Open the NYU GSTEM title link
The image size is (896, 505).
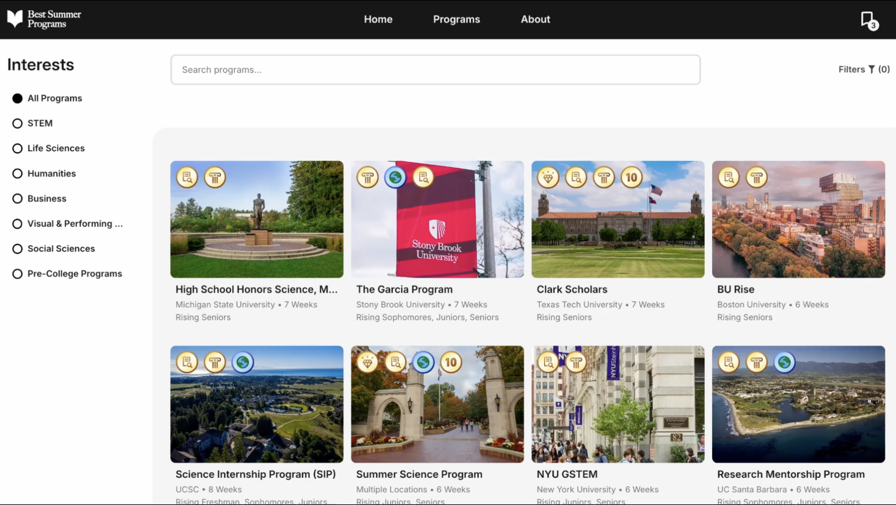[567, 474]
